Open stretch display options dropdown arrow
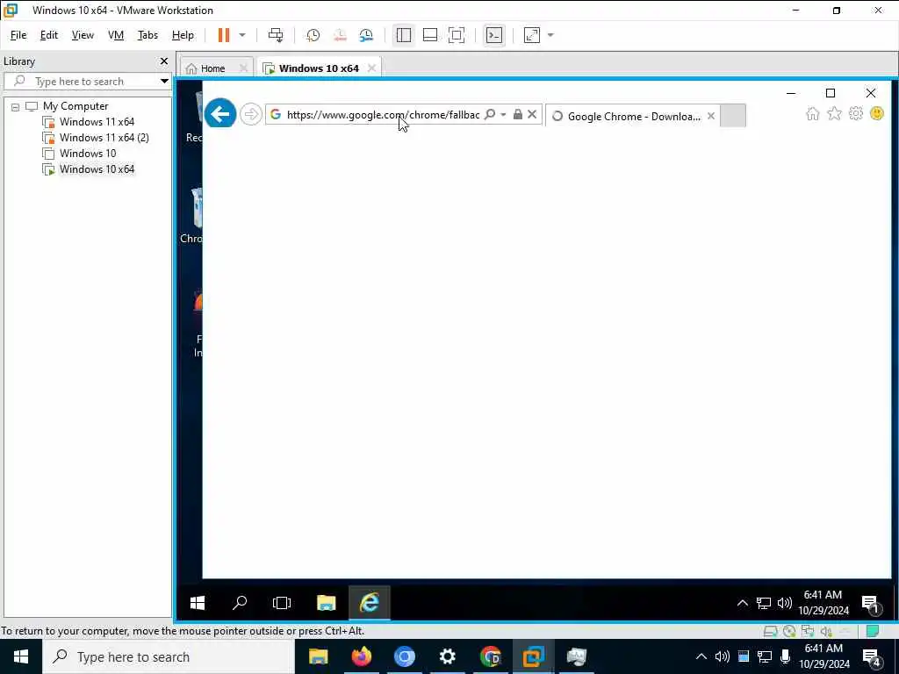Screen dimensions: 899x674 [550, 35]
